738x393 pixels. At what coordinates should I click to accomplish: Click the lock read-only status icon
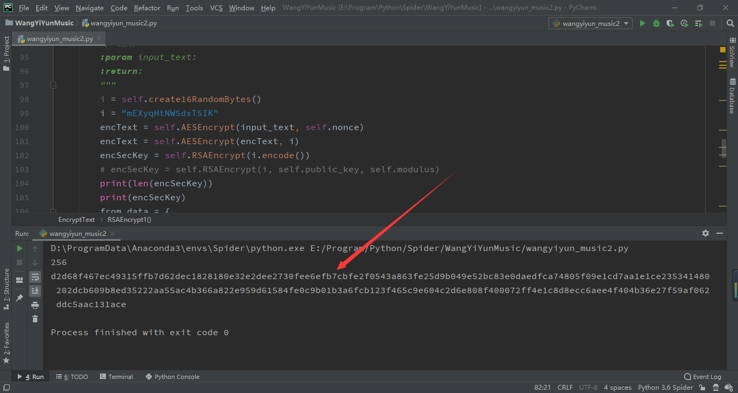pos(703,388)
